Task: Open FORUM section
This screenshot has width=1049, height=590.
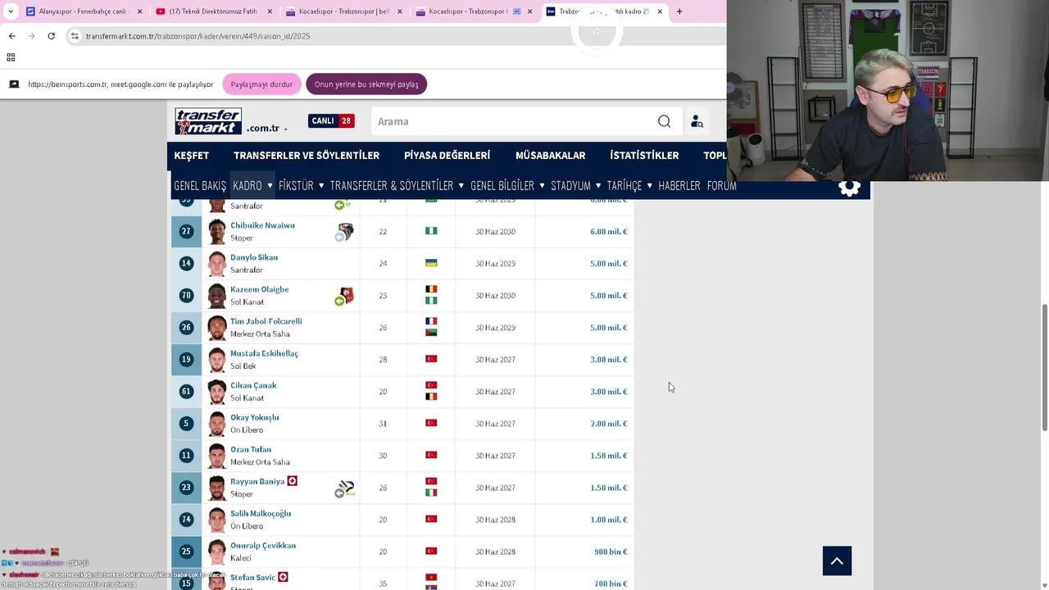Action: (x=721, y=186)
